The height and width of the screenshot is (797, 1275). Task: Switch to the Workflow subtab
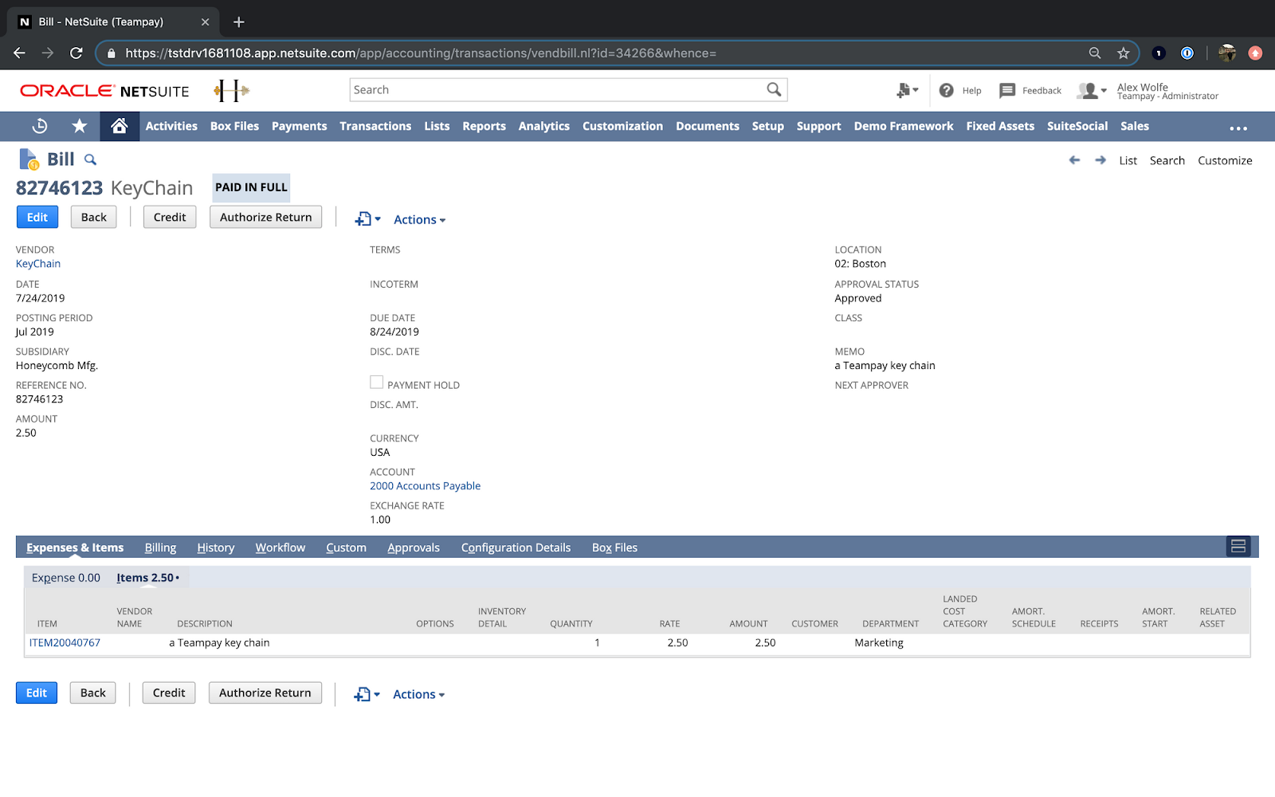(x=280, y=548)
